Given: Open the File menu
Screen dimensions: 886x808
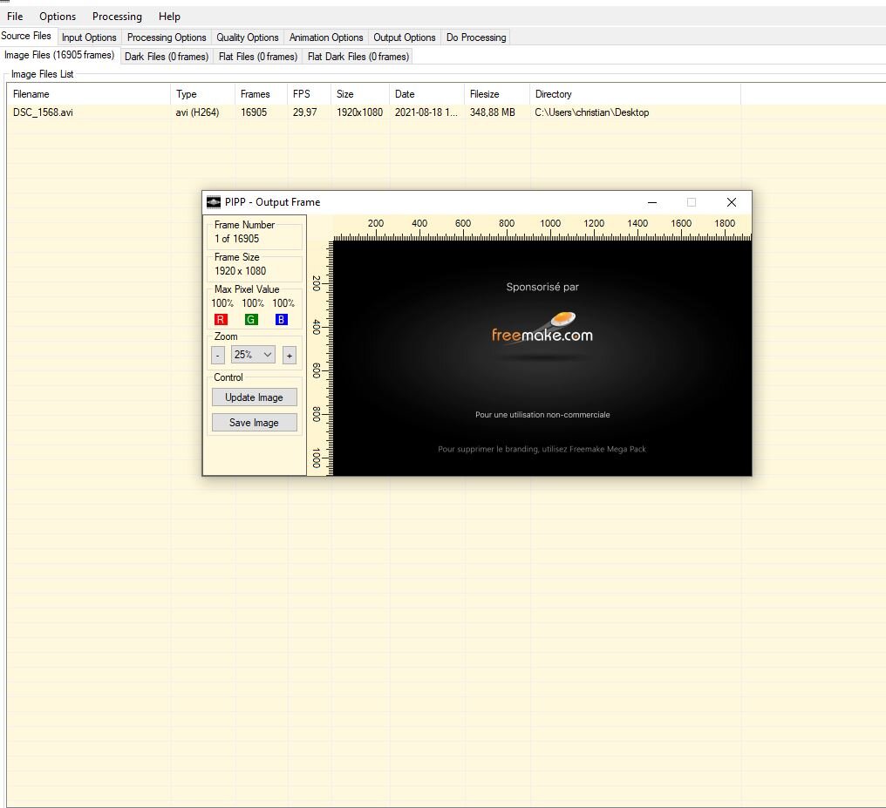Looking at the screenshot, I should click(x=15, y=17).
